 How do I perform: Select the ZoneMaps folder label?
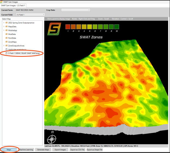(13, 42)
